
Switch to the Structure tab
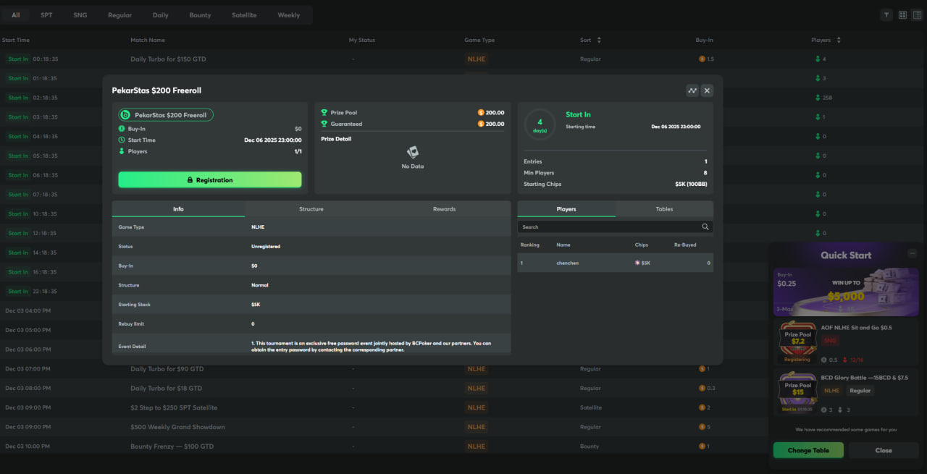coord(311,209)
